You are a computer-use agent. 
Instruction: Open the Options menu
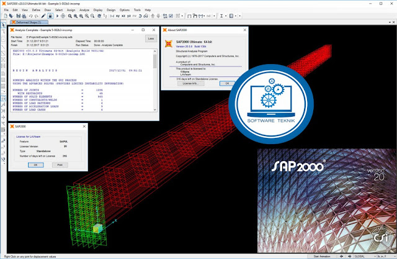click(x=125, y=10)
